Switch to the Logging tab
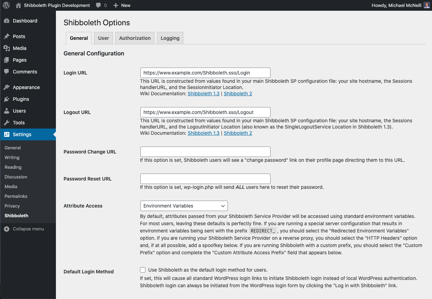The image size is (432, 299). (x=170, y=38)
